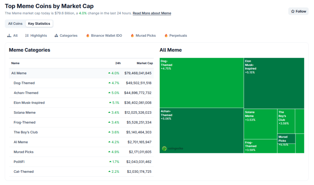The width and height of the screenshot is (314, 185).
Task: Click the fire icon beside Perpetuals
Action: click(x=166, y=36)
